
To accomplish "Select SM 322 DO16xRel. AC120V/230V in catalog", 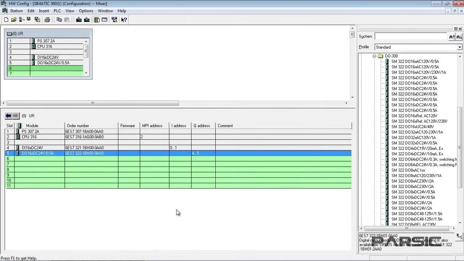I will pos(419,121).
